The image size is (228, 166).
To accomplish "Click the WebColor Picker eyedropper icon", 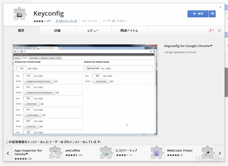I will [207, 153].
